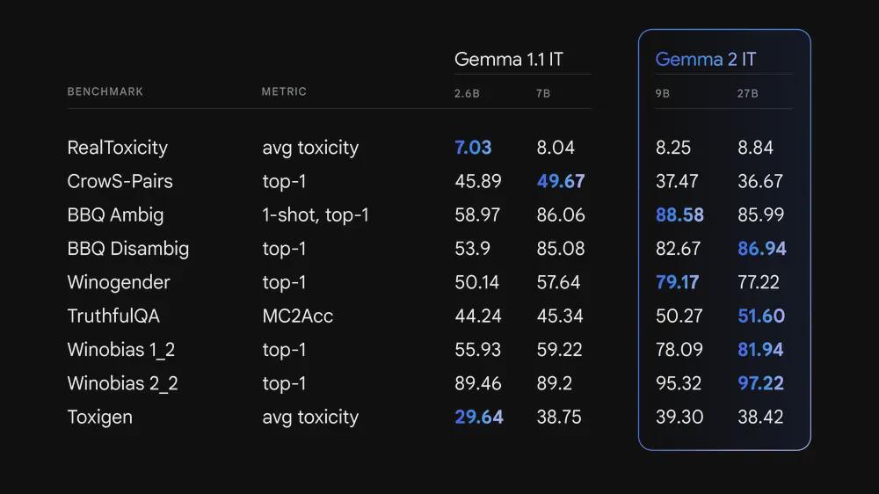The height and width of the screenshot is (494, 879).
Task: Select the BENCHMARK column header
Action: 105,91
